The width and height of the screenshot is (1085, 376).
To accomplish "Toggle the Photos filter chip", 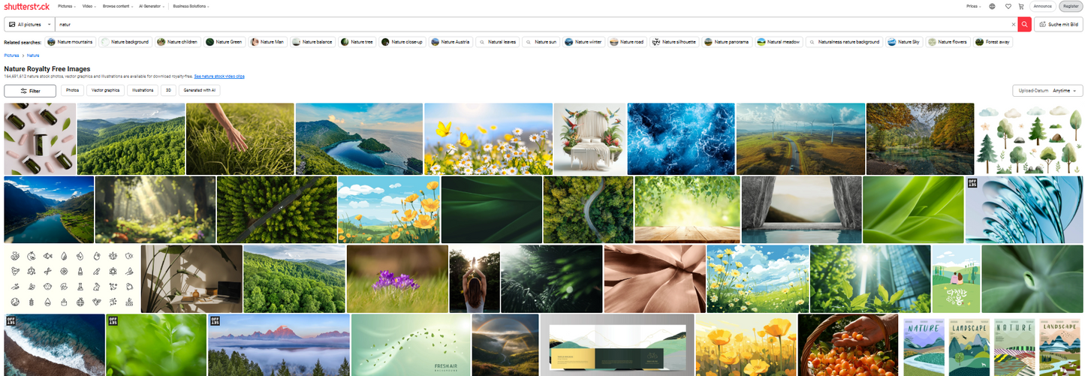I will click(72, 90).
